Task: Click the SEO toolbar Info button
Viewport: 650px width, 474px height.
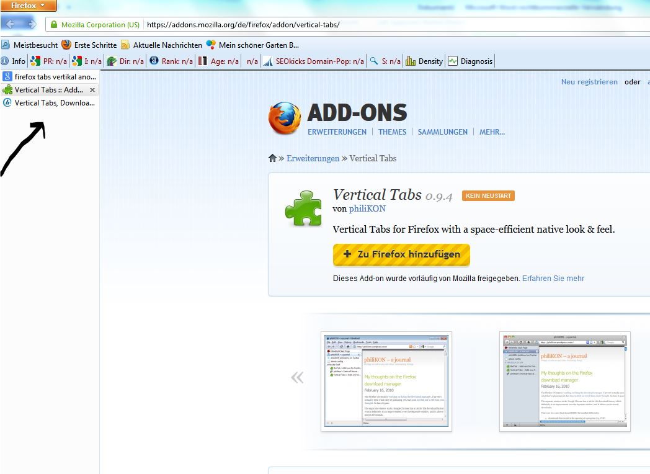Action: 14,61
